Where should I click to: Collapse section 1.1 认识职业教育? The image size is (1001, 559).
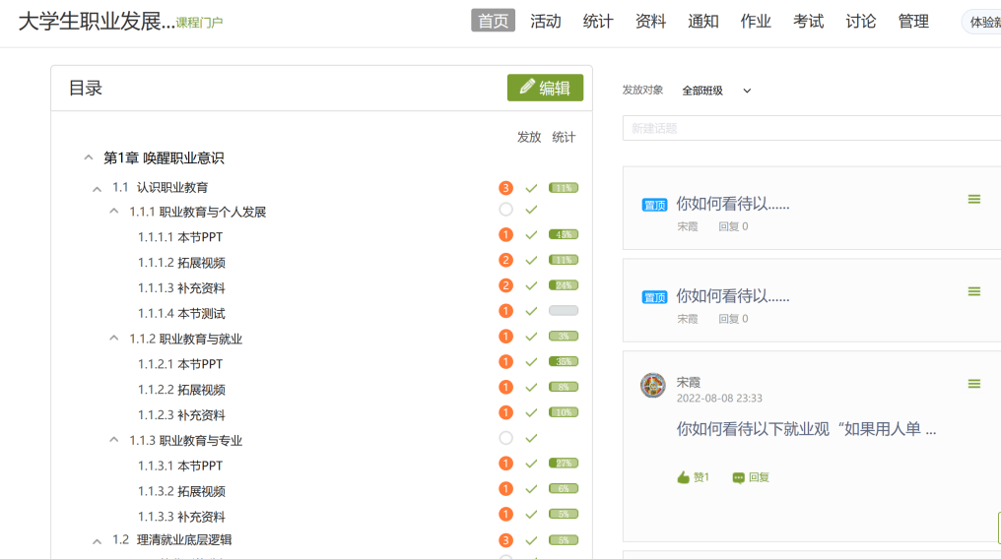click(97, 189)
